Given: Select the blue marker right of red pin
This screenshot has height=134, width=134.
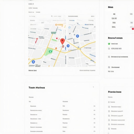Looking at the screenshot, I should 68,46.
